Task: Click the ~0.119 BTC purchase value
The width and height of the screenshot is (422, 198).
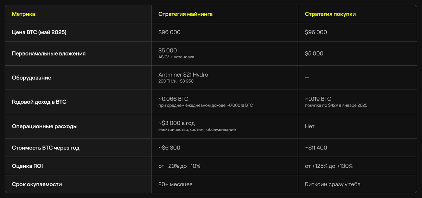Action: (318, 99)
